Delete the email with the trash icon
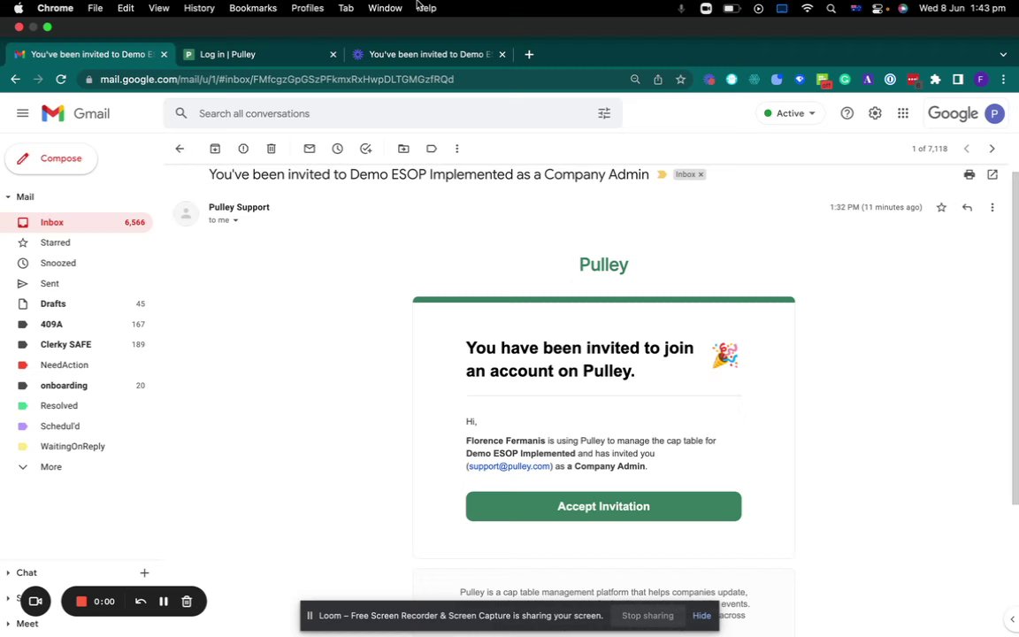The image size is (1019, 637). [x=272, y=149]
